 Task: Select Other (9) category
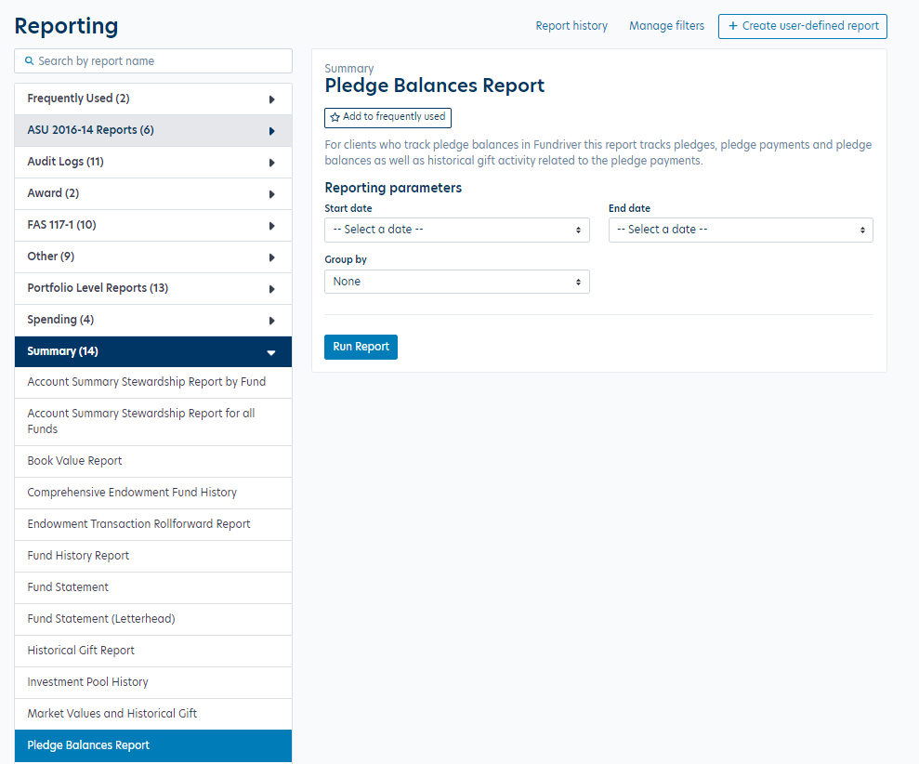point(153,257)
